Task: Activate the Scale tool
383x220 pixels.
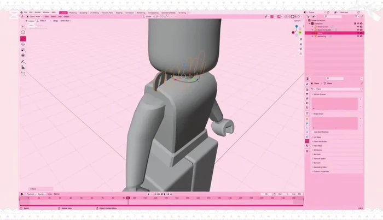Action: (x=23, y=50)
